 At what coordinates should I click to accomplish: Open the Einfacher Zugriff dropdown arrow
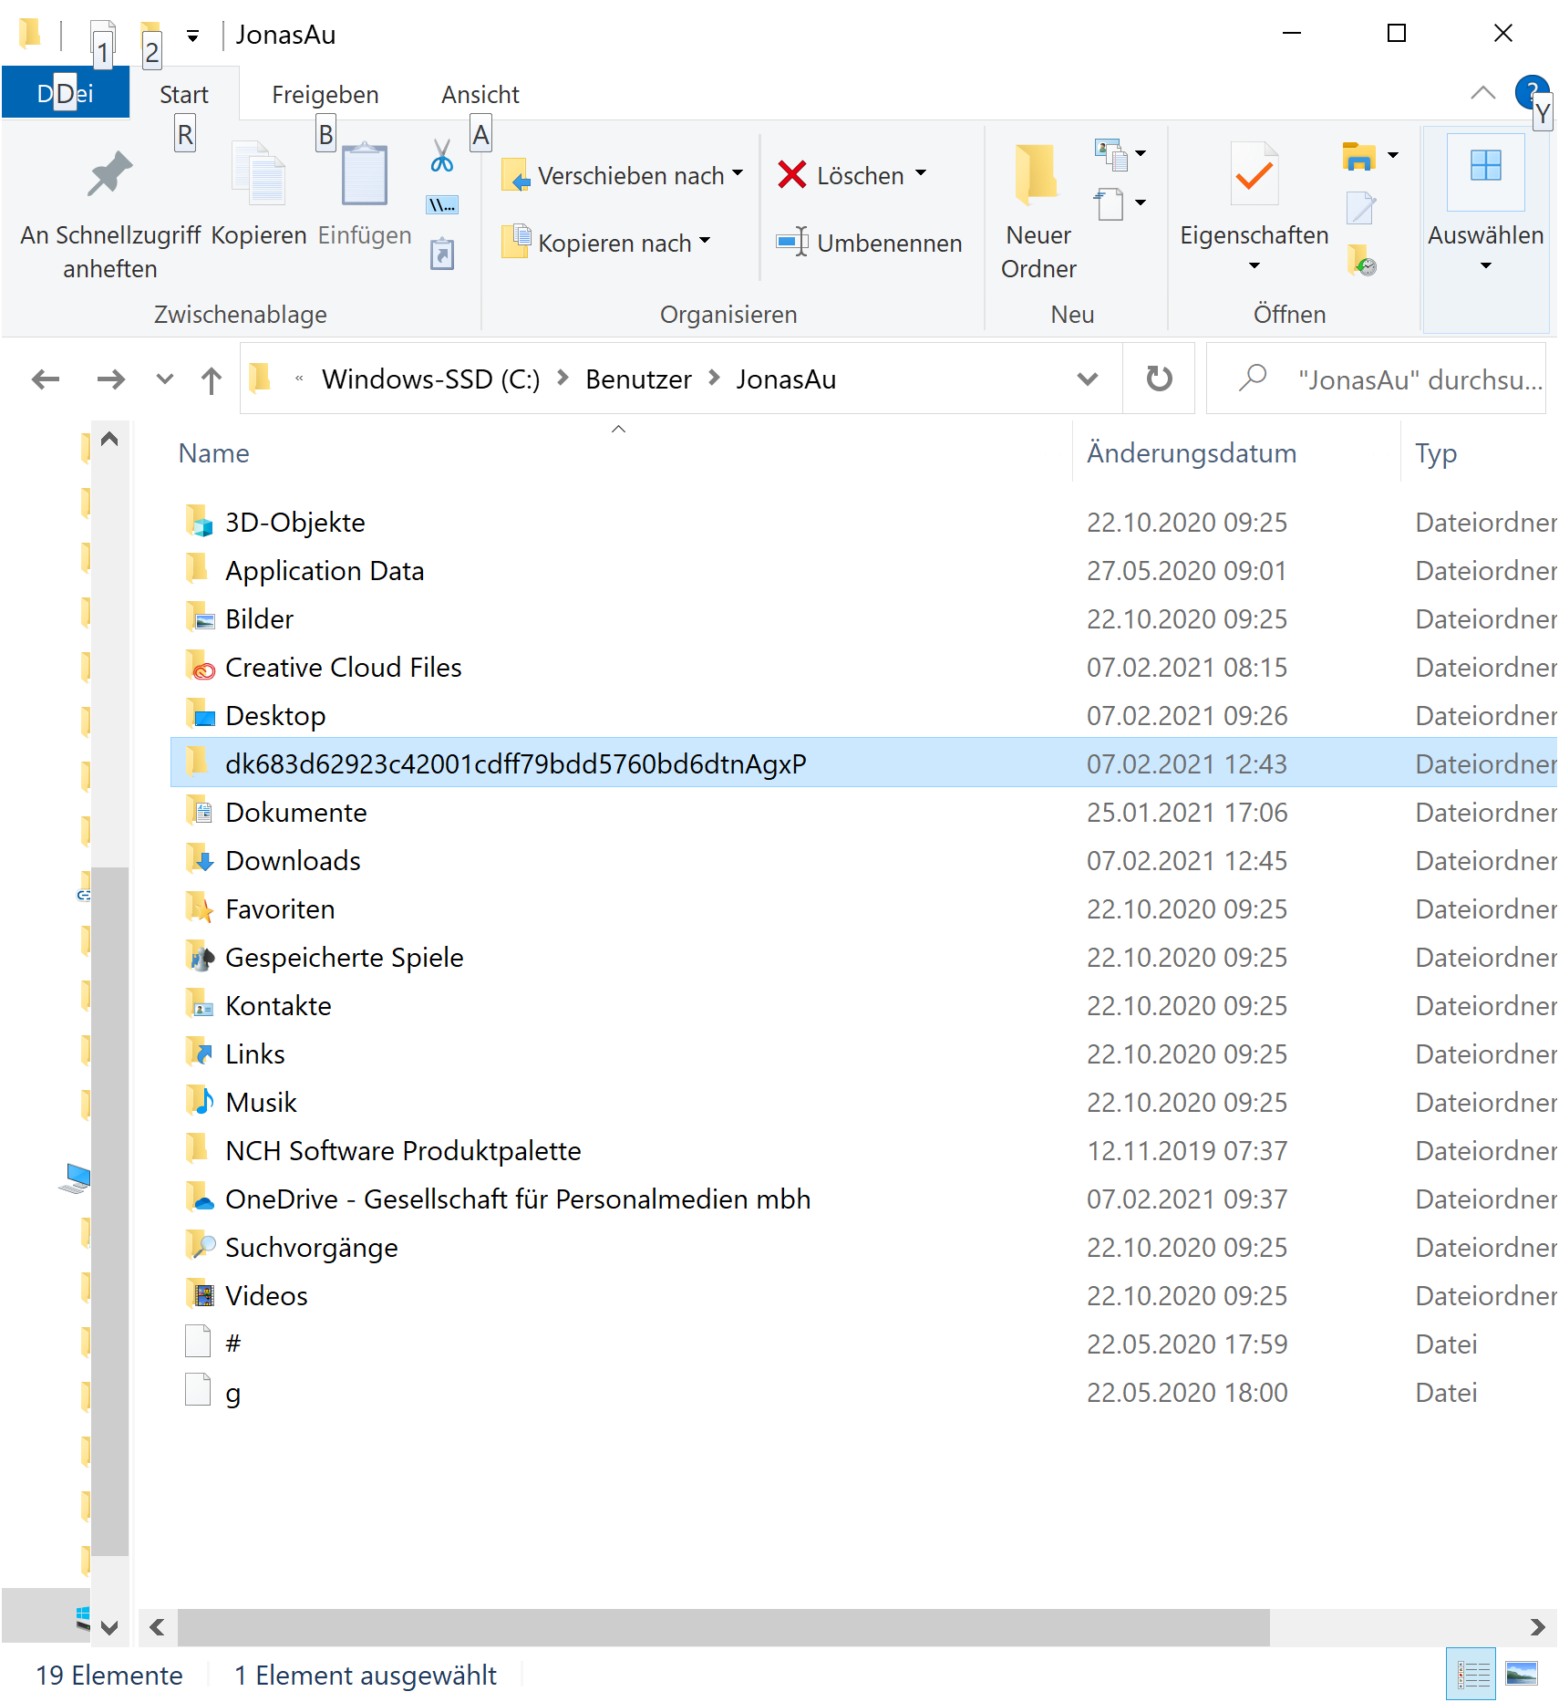coord(1141,202)
